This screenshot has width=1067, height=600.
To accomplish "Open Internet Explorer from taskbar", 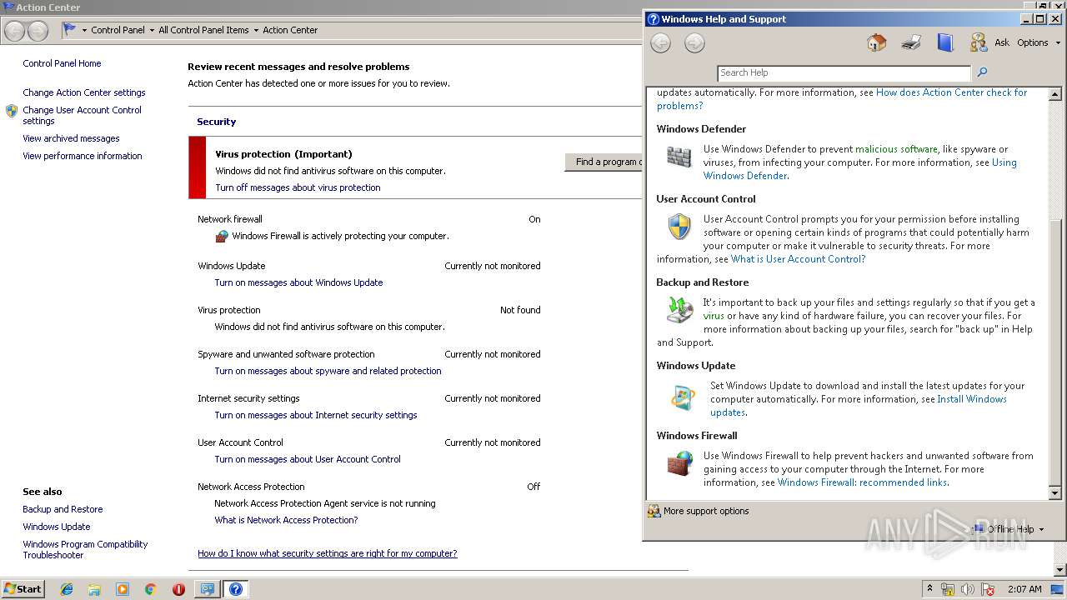I will 67,589.
